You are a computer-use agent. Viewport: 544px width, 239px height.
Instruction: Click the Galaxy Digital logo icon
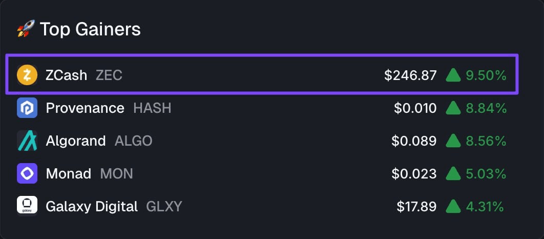pyautogui.click(x=27, y=206)
